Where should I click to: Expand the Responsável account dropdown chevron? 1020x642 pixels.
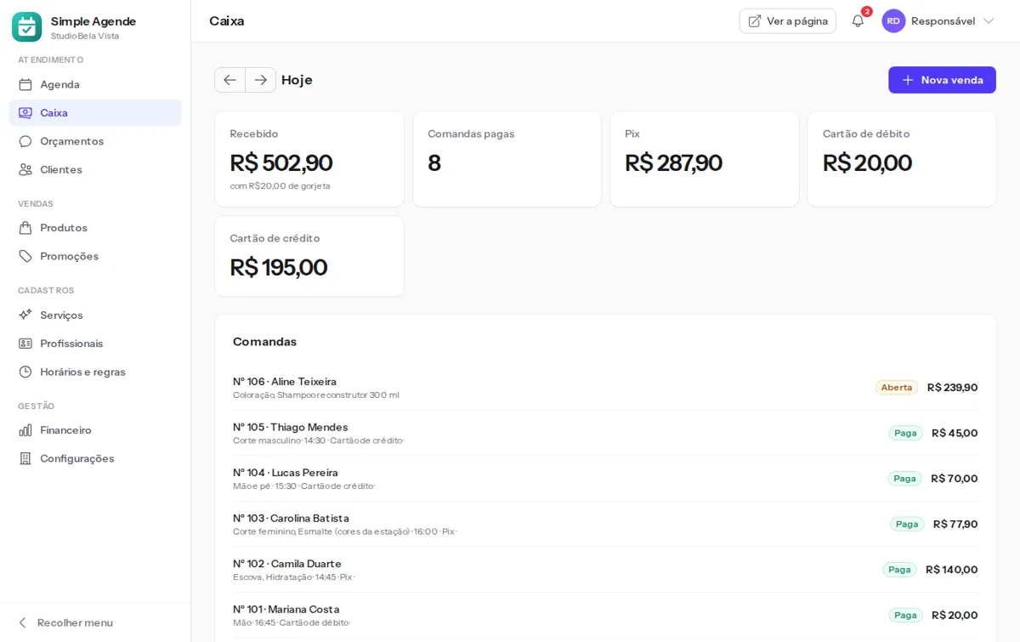(989, 21)
